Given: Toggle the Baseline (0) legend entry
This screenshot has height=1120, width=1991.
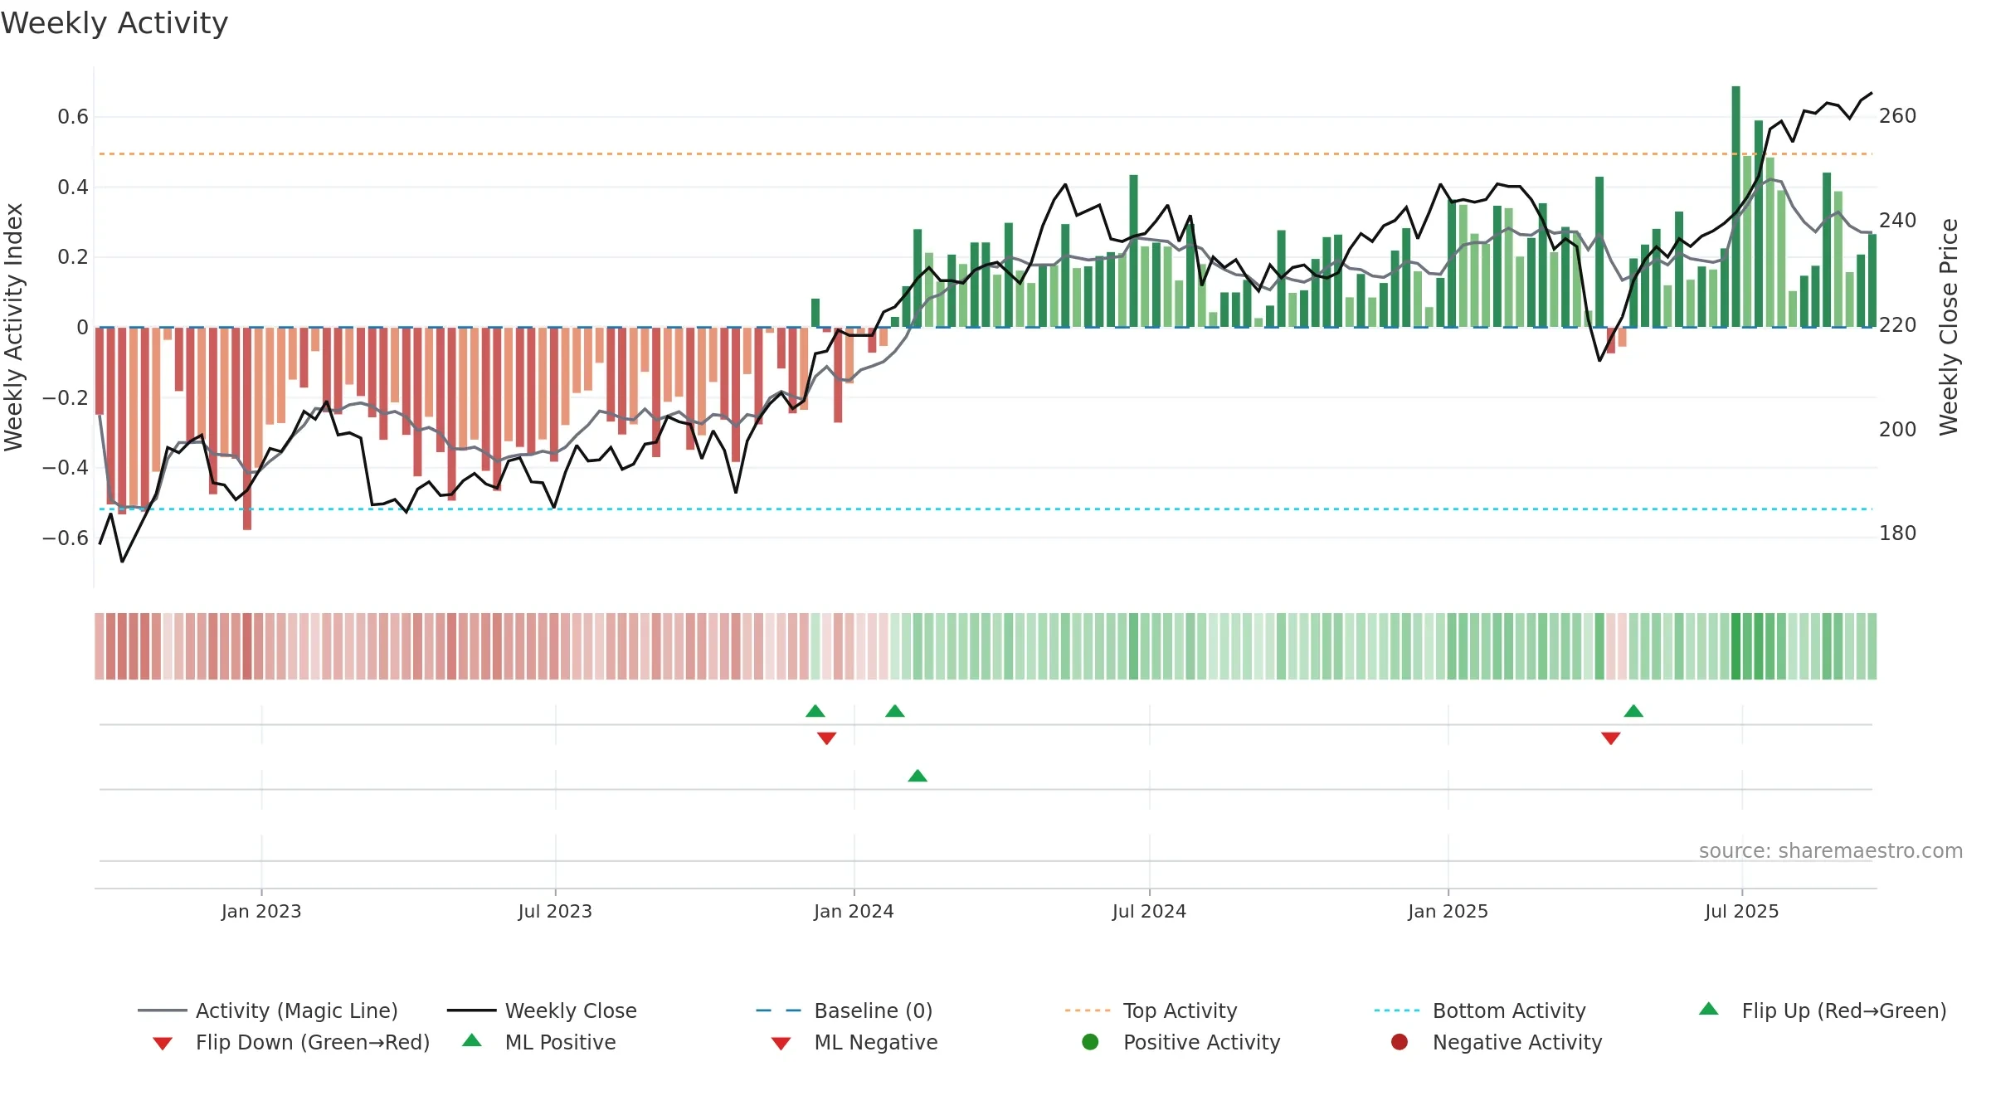Looking at the screenshot, I should coord(845,1010).
